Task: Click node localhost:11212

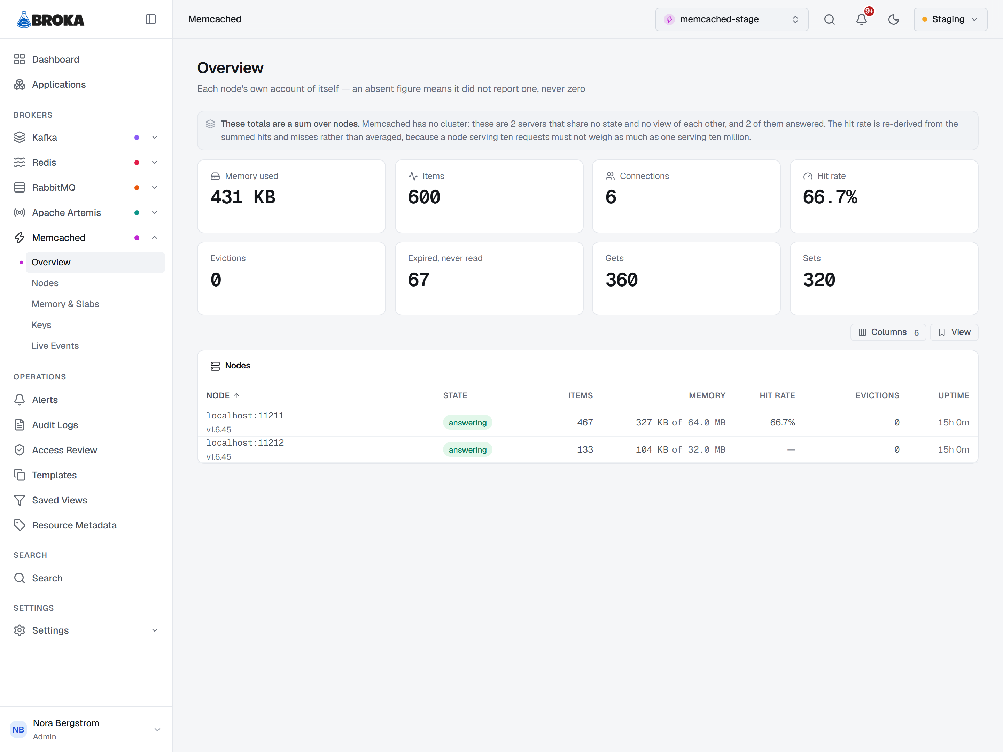Action: (245, 443)
